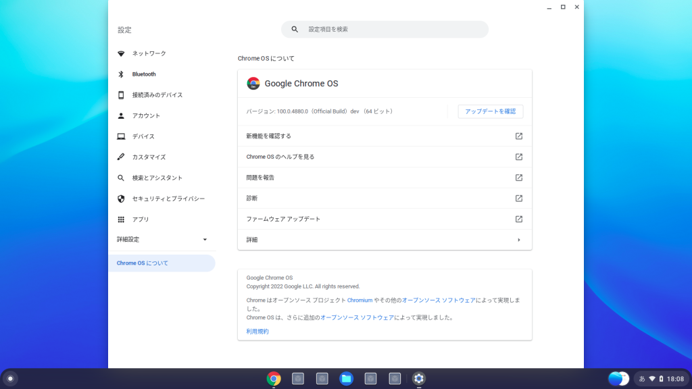Click the connected devices phone icon

(x=121, y=95)
